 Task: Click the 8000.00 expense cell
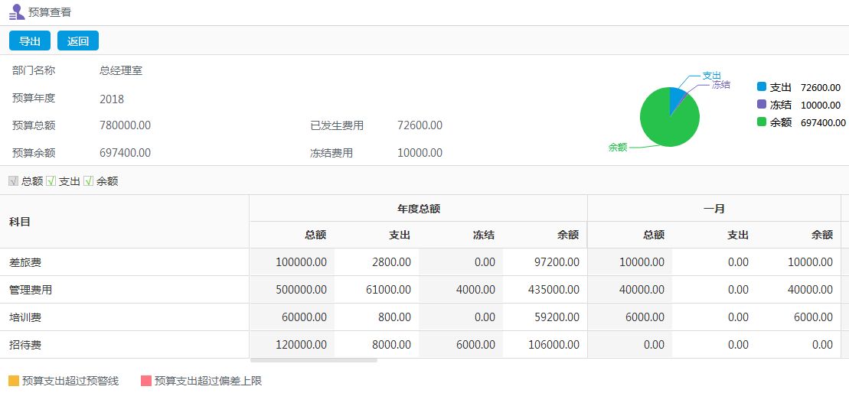(x=377, y=345)
